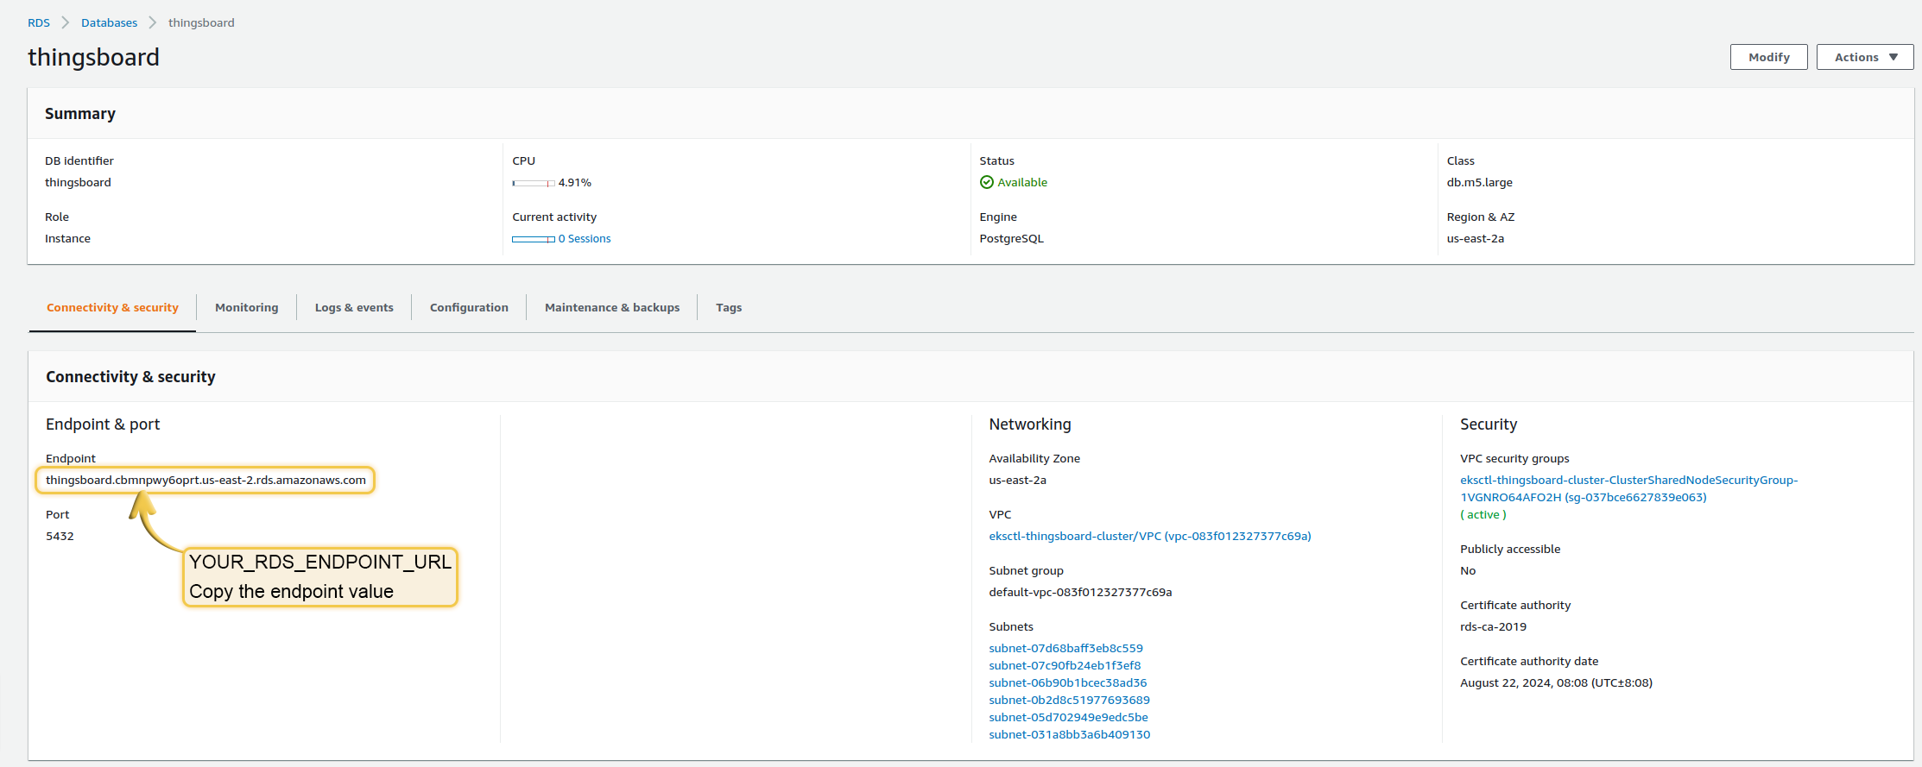Click the certificate authority date value
Image resolution: width=1922 pixels, height=767 pixels.
tap(1556, 682)
